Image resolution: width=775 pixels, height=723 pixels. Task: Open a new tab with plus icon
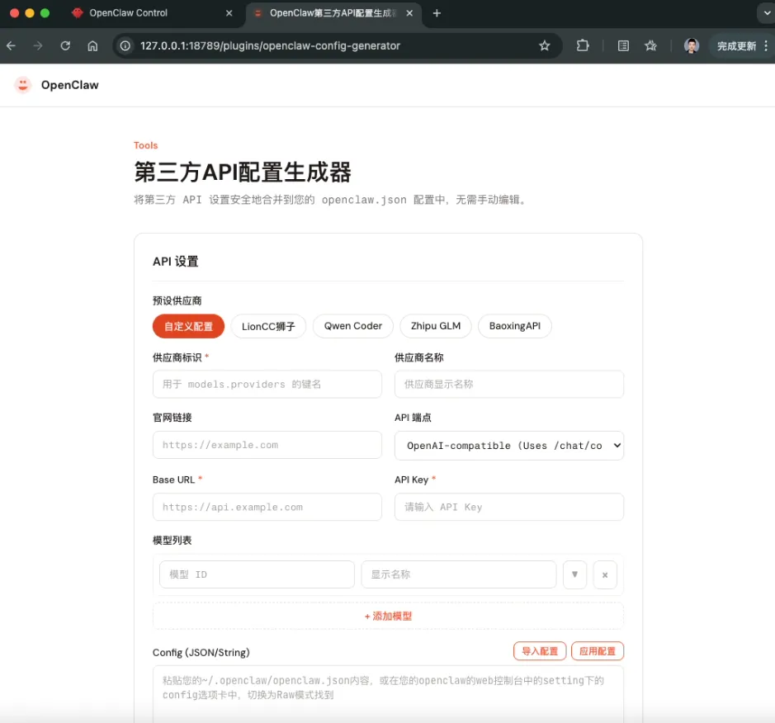coord(437,13)
